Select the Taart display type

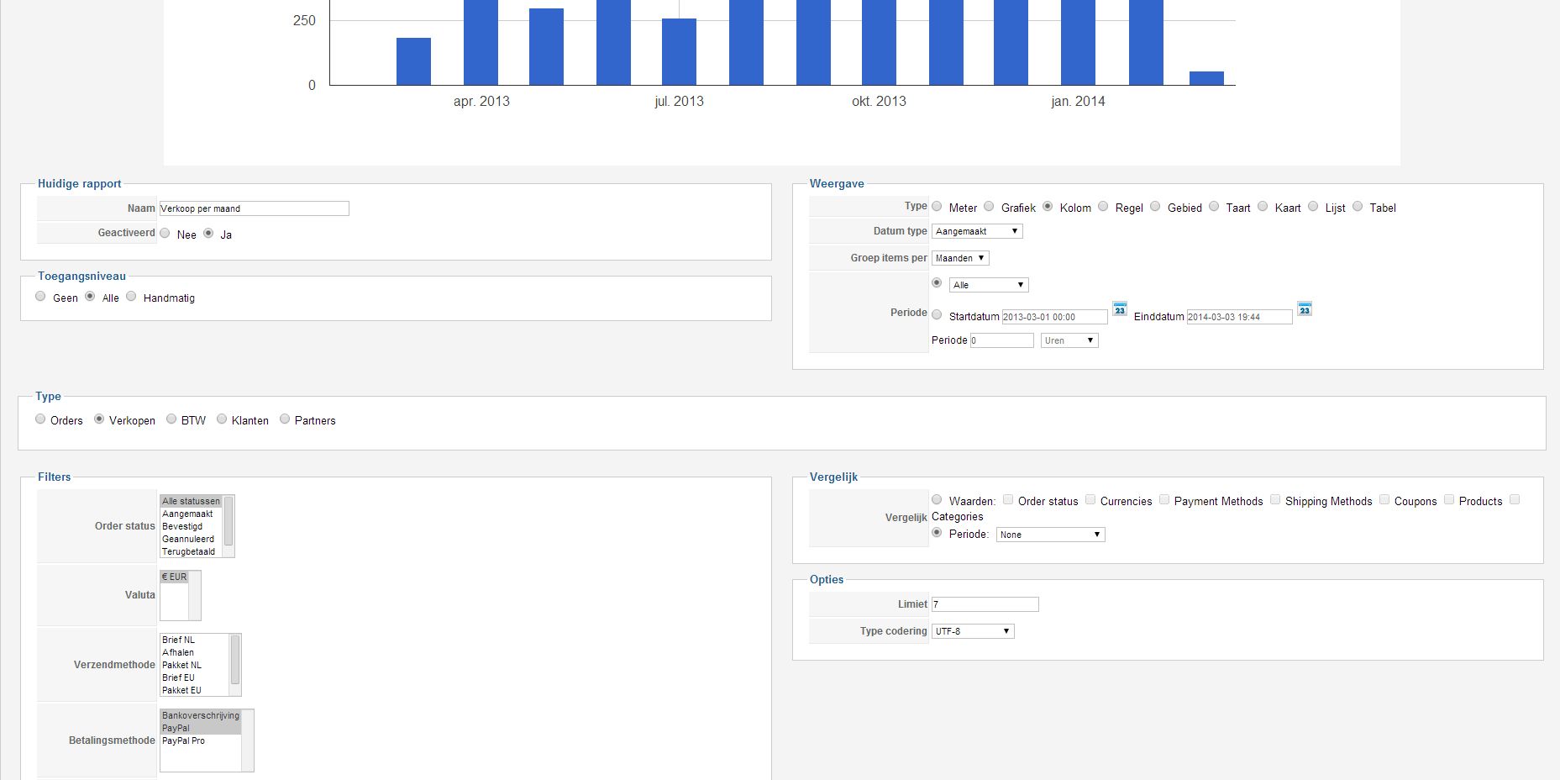tap(1214, 207)
